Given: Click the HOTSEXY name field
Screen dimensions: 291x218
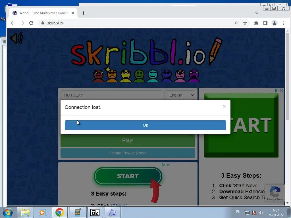Looking at the screenshot, I should (111, 95).
